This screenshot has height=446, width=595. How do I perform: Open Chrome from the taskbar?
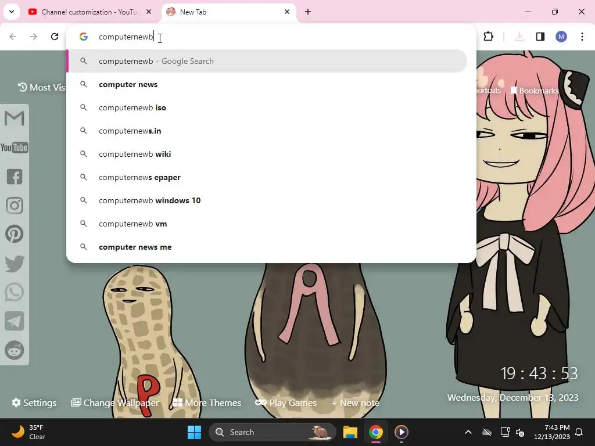[x=376, y=432]
